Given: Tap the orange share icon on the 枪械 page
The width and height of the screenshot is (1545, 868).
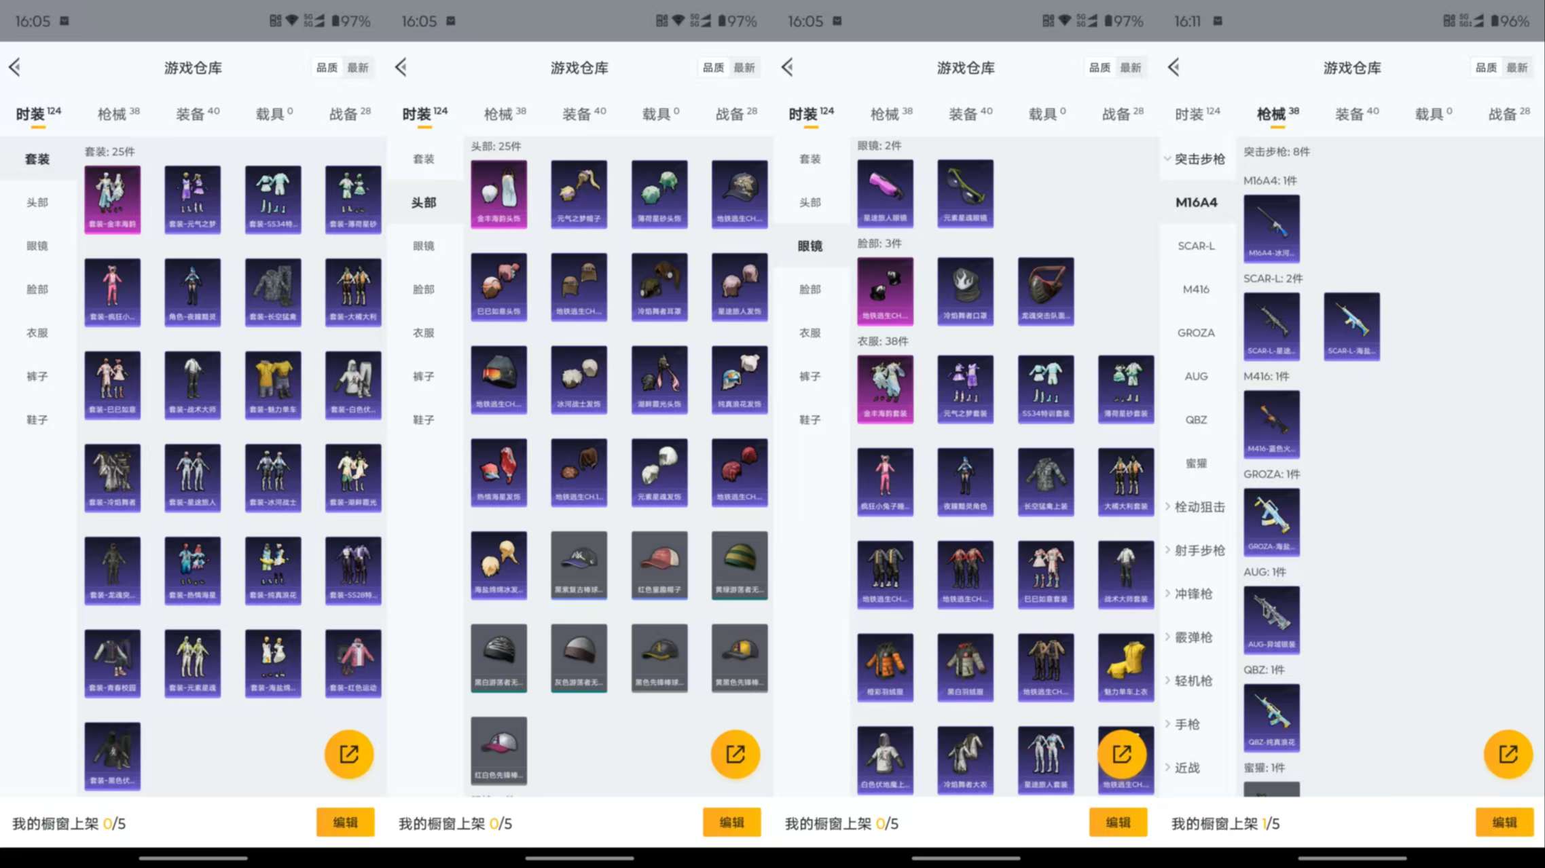Looking at the screenshot, I should (1508, 753).
